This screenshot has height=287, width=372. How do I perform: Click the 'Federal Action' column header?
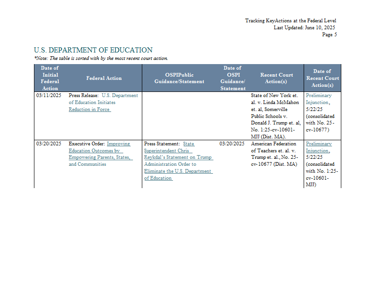pos(104,78)
